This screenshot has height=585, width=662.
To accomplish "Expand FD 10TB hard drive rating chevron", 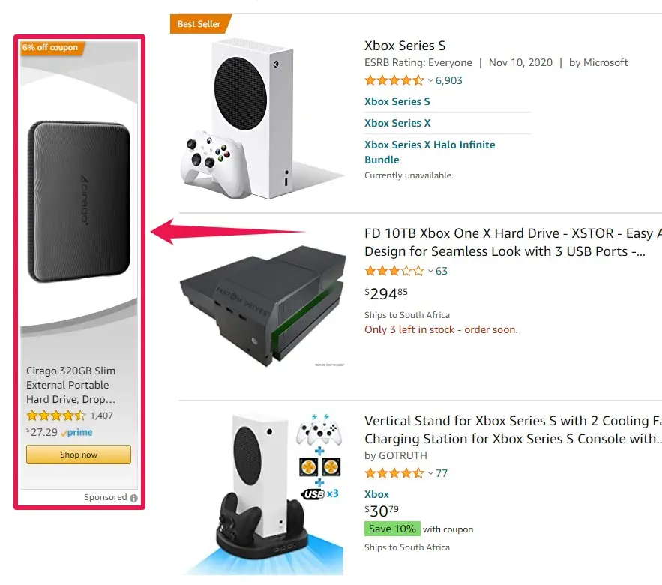I will click(430, 271).
